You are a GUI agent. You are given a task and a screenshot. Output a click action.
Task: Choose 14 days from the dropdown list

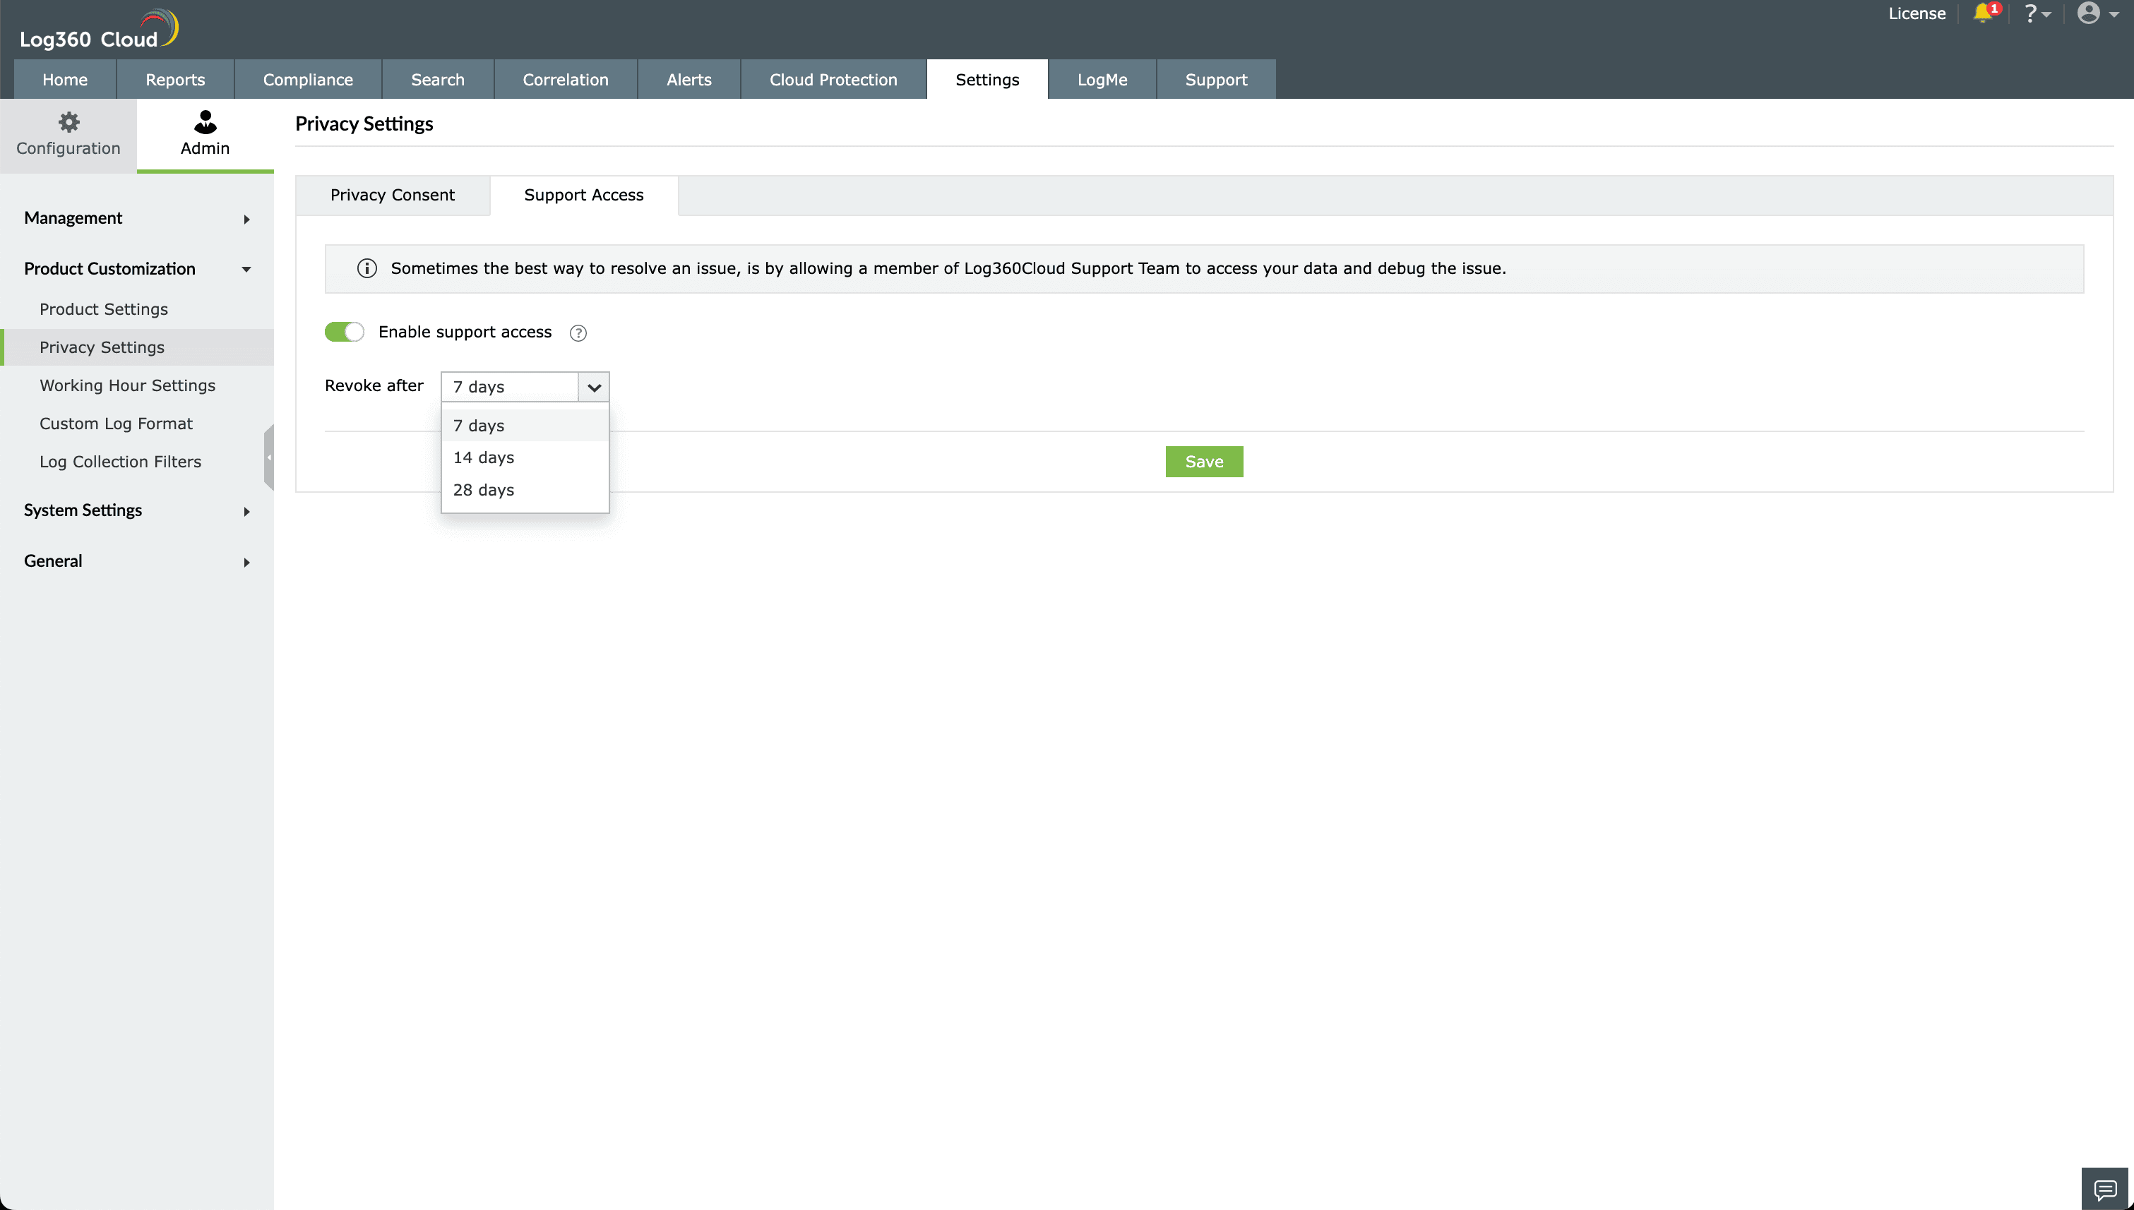pos(484,458)
